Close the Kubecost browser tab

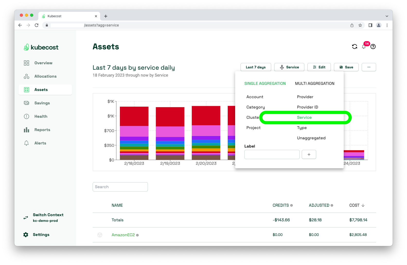click(x=96, y=16)
